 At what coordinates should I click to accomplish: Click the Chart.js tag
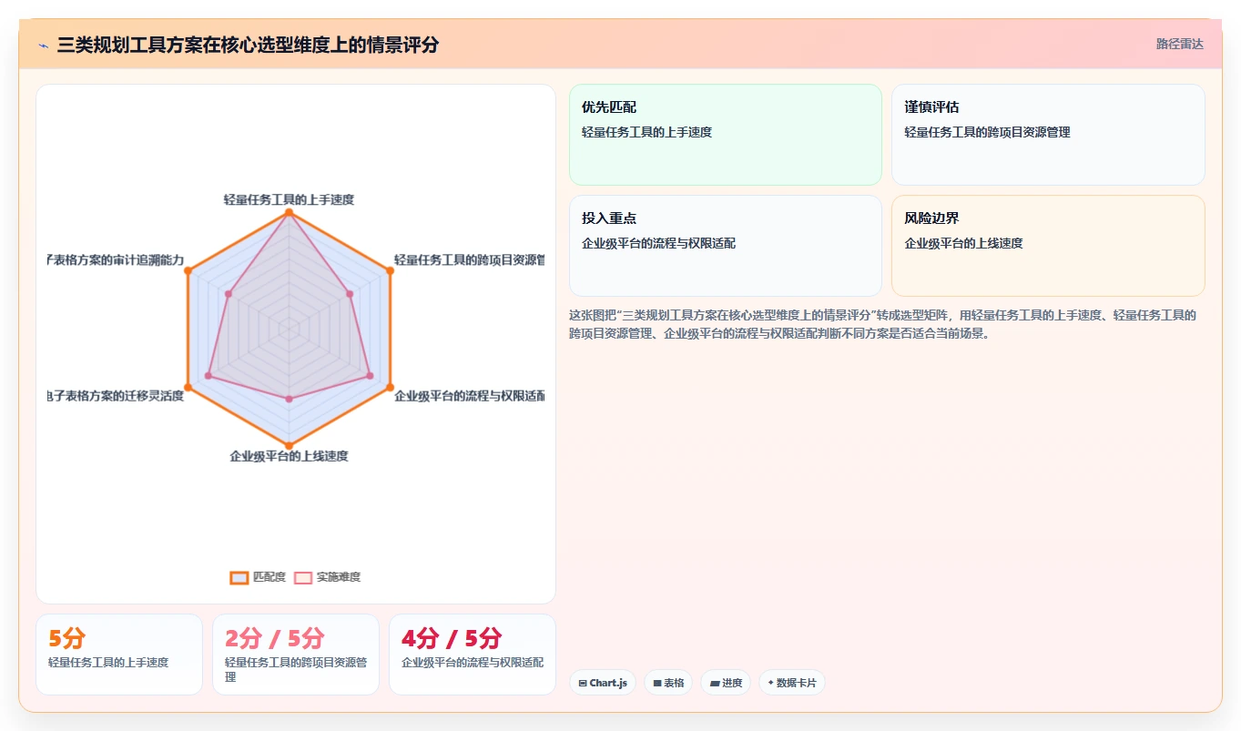603,683
